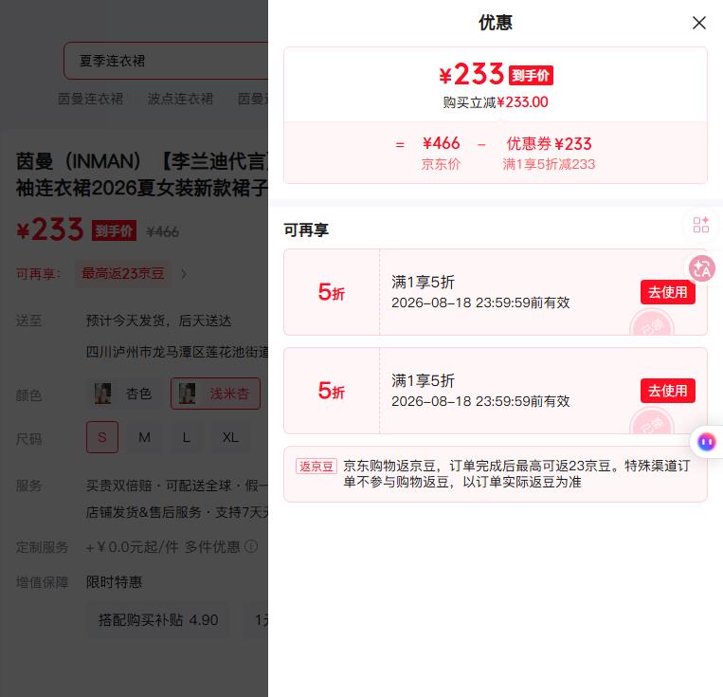Click the 返京豆 tag label
Image resolution: width=723 pixels, height=697 pixels.
316,467
